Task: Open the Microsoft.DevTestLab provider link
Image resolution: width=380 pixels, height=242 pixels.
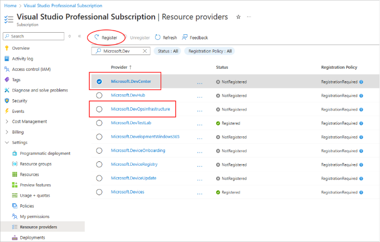Action: pyautogui.click(x=131, y=123)
